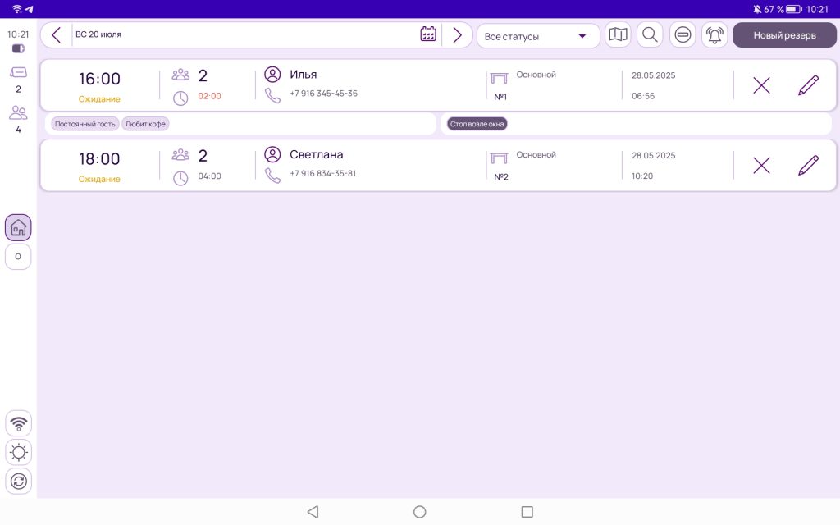Click the Постоянный гость tag
This screenshot has width=840, height=525.
85,124
